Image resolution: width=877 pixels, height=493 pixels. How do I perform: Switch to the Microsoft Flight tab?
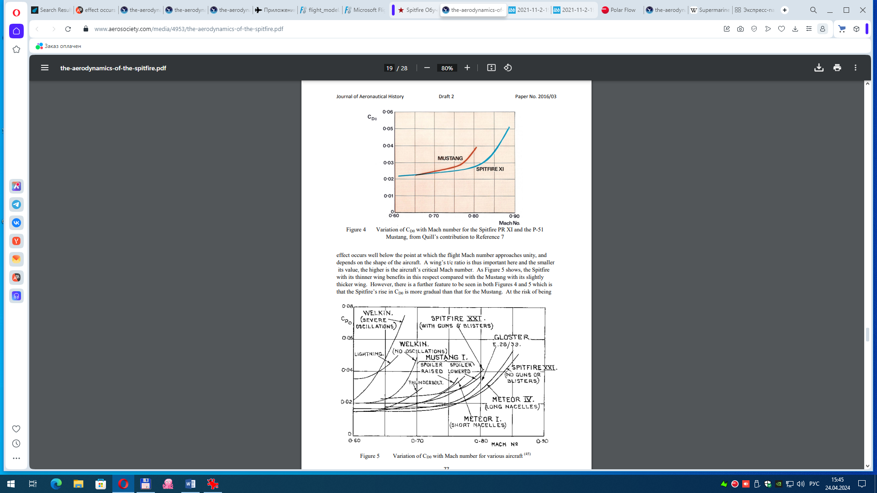pyautogui.click(x=364, y=10)
